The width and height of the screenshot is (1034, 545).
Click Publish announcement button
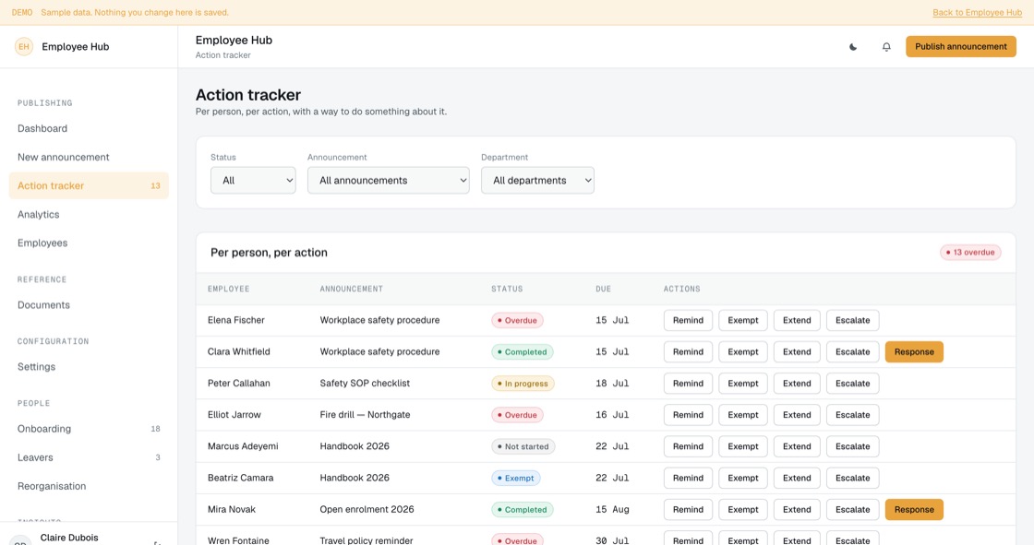961,47
